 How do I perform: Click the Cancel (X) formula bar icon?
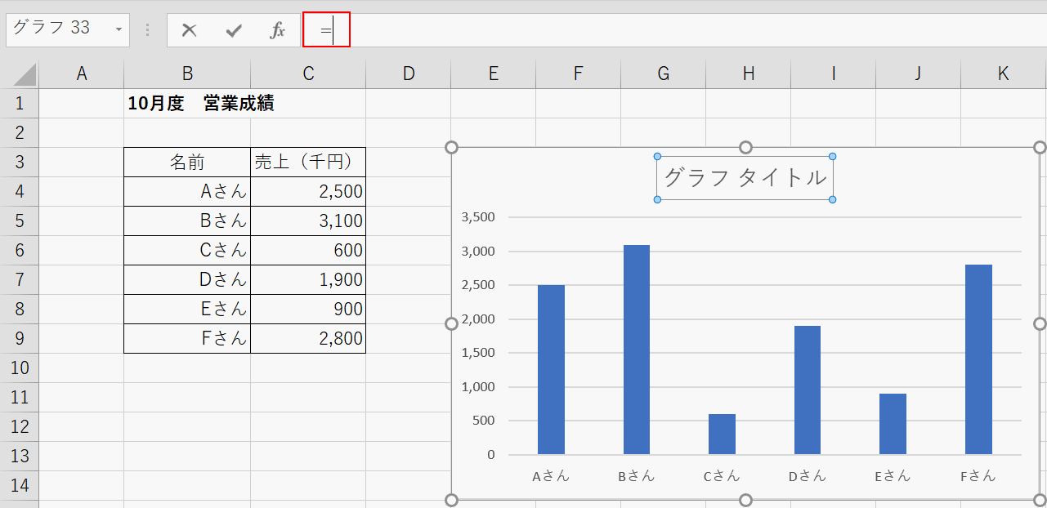pyautogui.click(x=190, y=30)
